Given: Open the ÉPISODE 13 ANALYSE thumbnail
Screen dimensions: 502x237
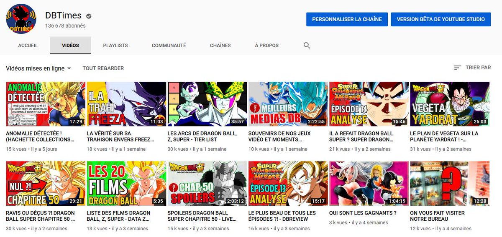Looking at the screenshot, I should (288, 184).
